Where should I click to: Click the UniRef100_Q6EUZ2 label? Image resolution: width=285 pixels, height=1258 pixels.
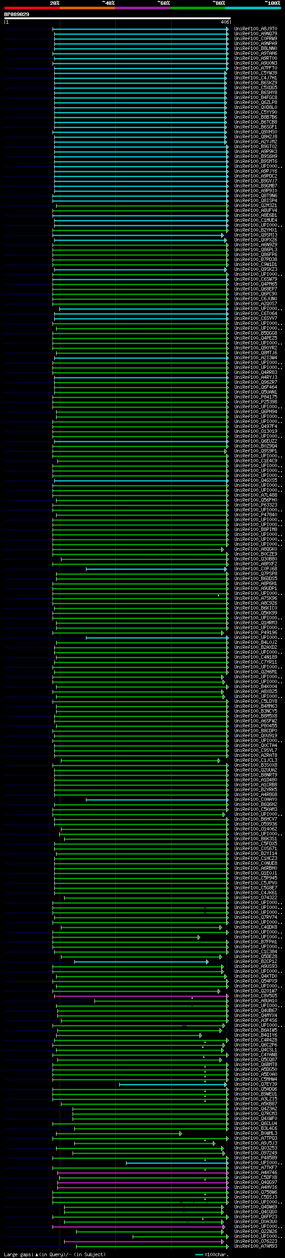coord(255,441)
